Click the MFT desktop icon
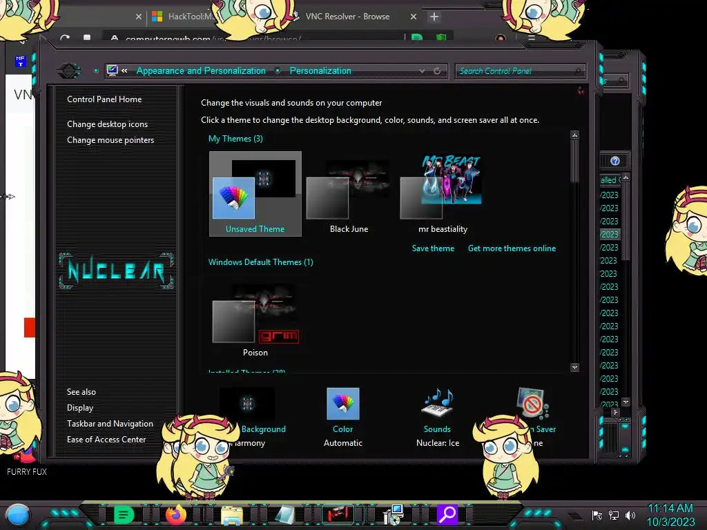The height and width of the screenshot is (530, 707). (x=20, y=61)
